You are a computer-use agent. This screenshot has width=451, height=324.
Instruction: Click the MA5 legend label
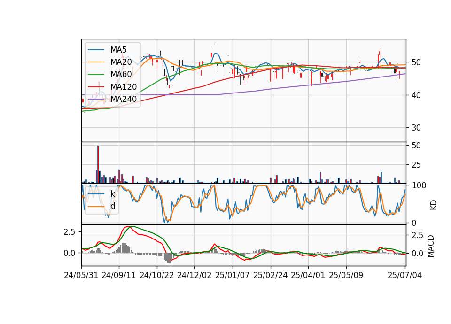(118, 50)
